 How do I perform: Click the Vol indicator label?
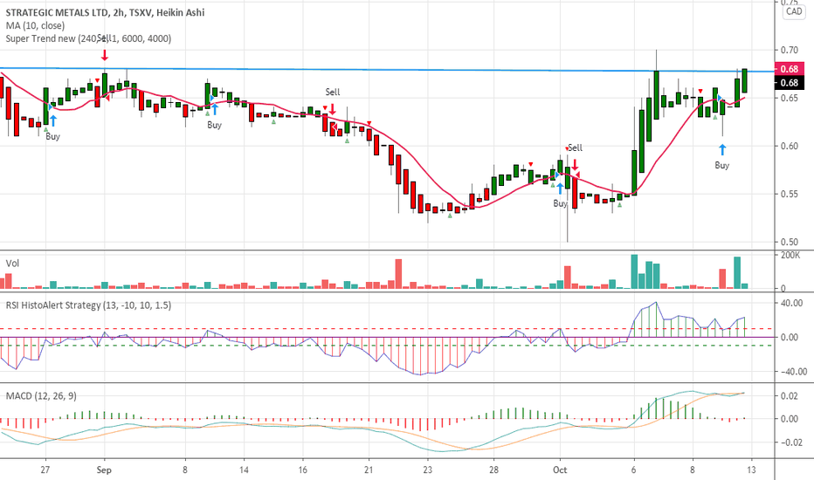pos(12,263)
